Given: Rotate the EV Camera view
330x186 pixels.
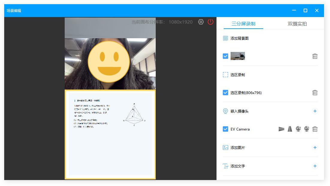Looking at the screenshot, I should click(298, 129).
